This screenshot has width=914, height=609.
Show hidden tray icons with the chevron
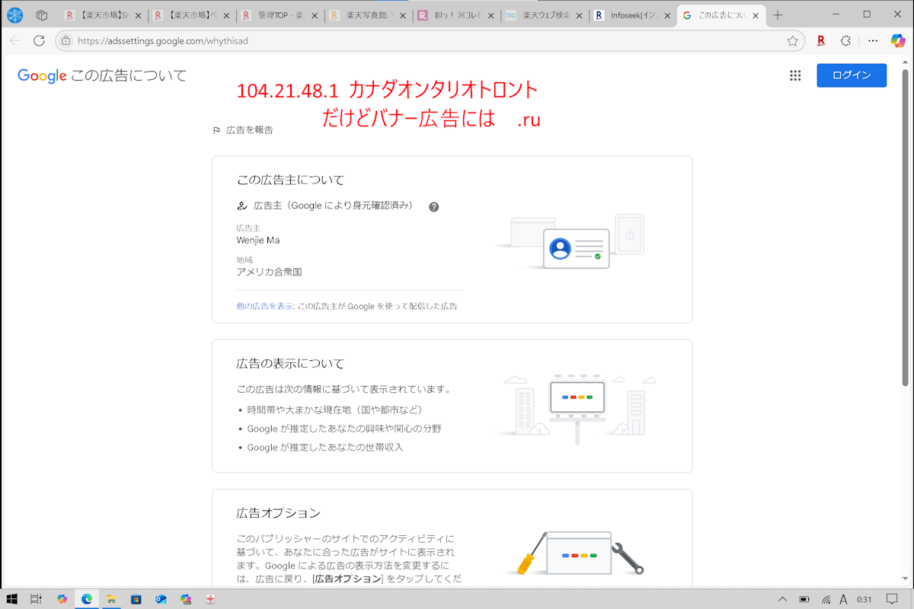pos(783,598)
